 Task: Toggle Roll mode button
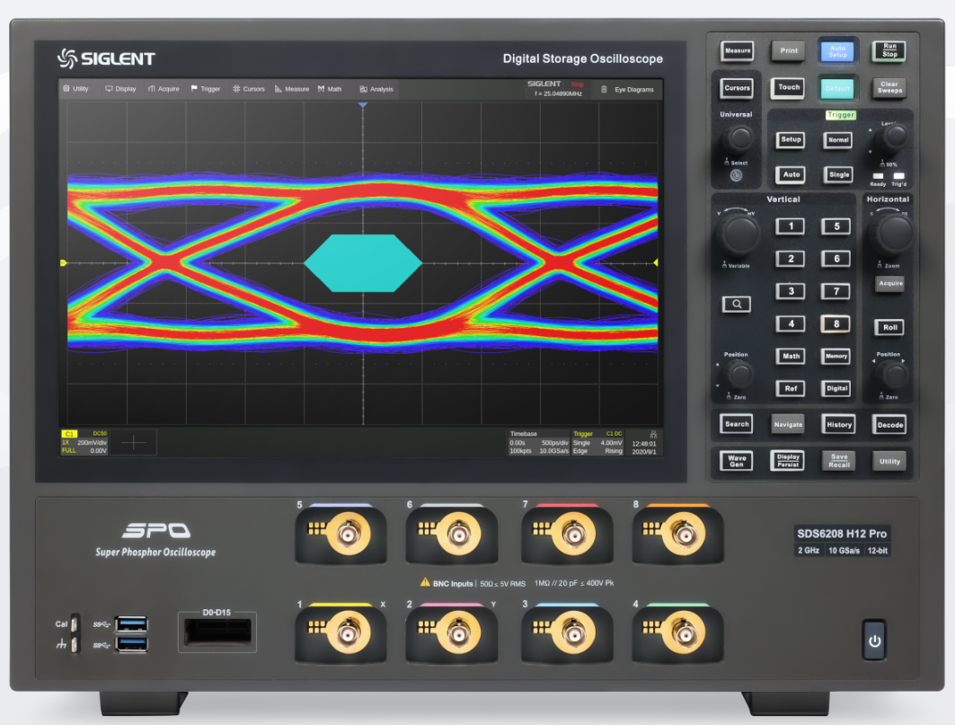[889, 328]
